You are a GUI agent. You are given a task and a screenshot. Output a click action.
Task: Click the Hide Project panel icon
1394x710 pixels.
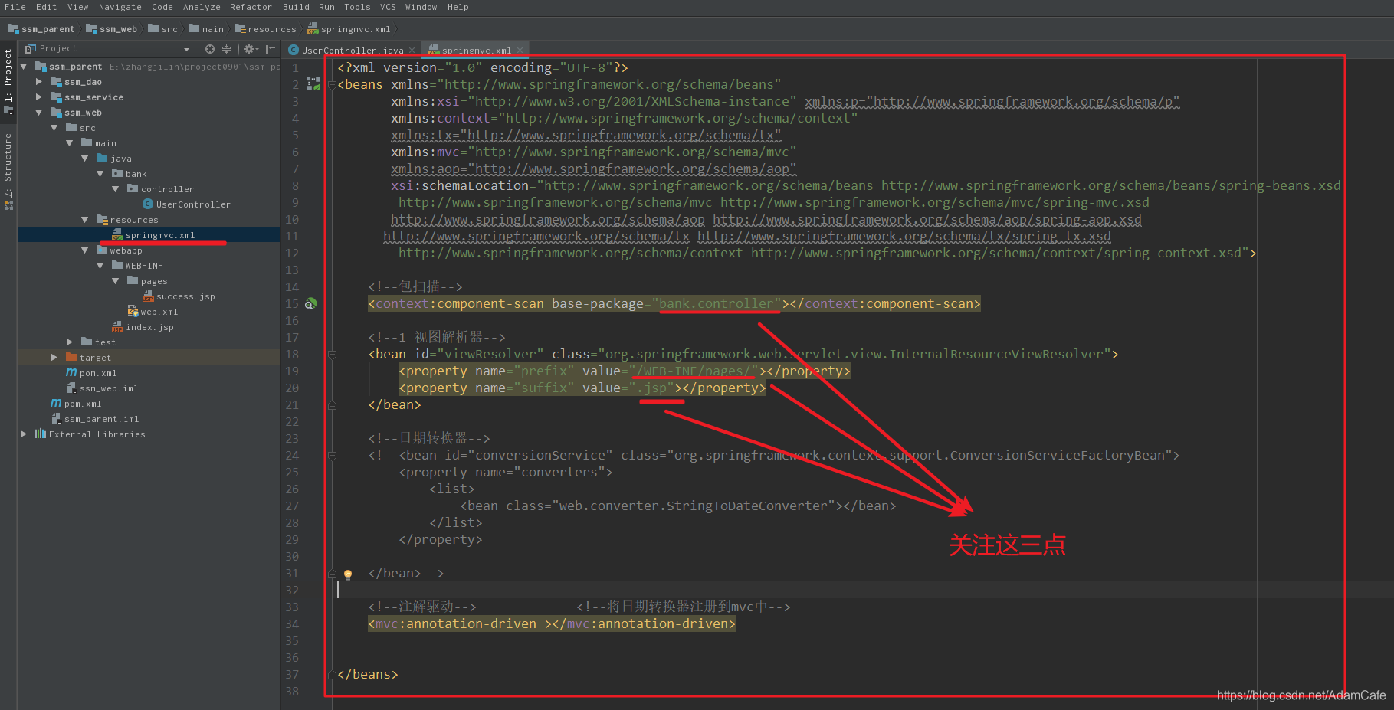[271, 49]
